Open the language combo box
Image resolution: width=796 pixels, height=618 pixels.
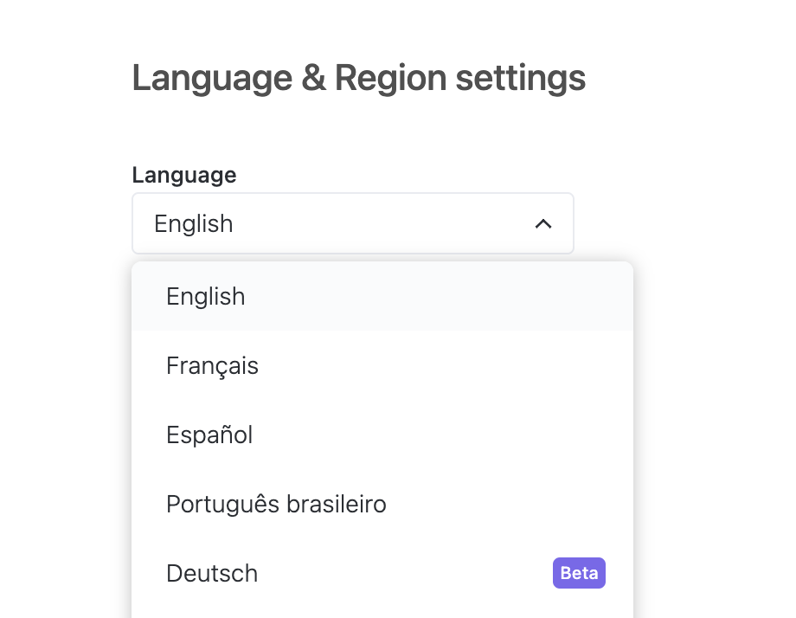tap(352, 223)
